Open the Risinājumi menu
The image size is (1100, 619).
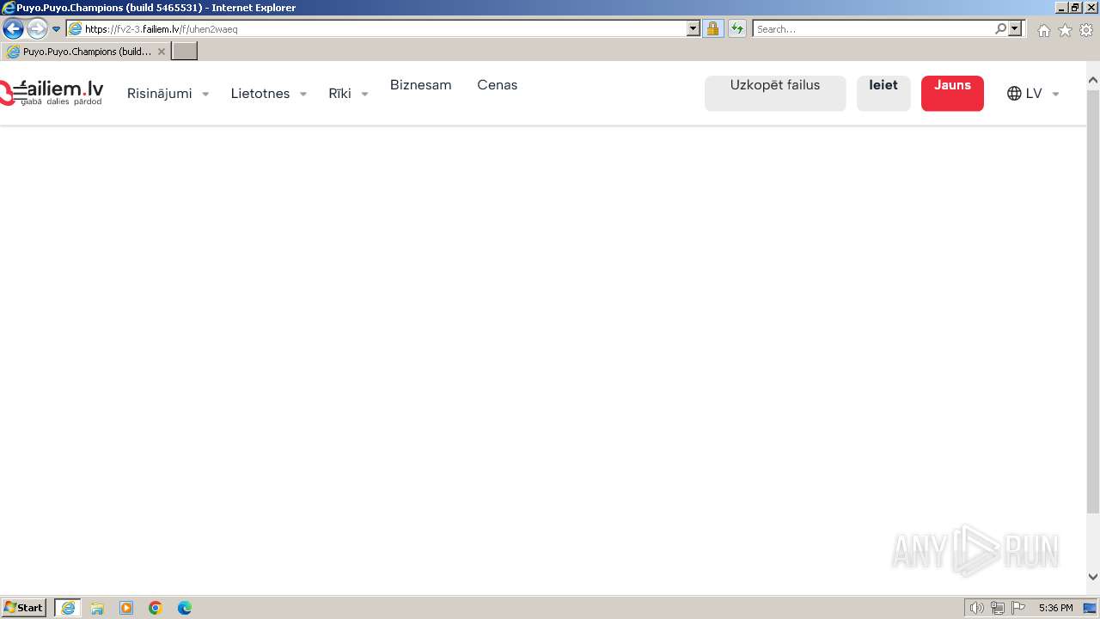click(x=159, y=93)
